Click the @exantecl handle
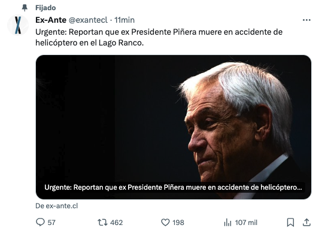The width and height of the screenshot is (319, 231). pyautogui.click(x=88, y=20)
